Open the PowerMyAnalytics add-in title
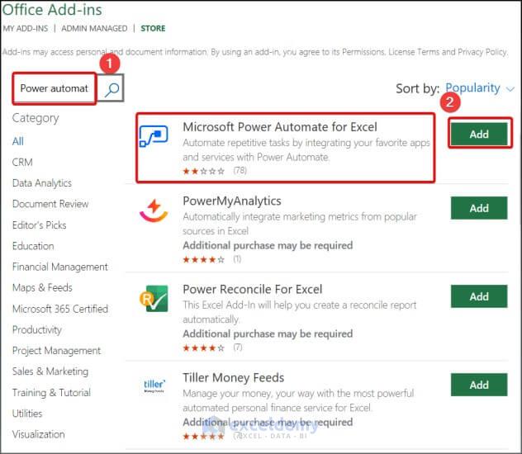 tap(232, 201)
